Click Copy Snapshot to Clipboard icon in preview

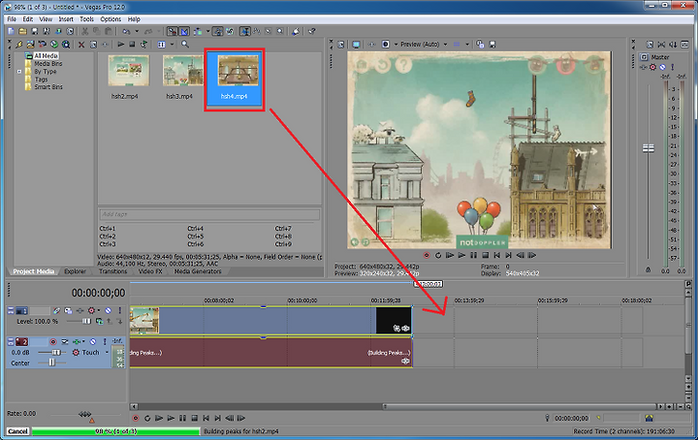point(480,44)
